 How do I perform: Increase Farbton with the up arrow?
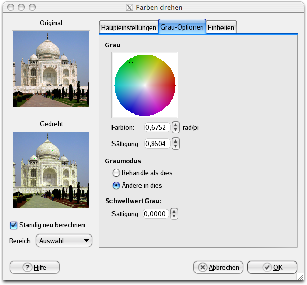(x=176, y=125)
